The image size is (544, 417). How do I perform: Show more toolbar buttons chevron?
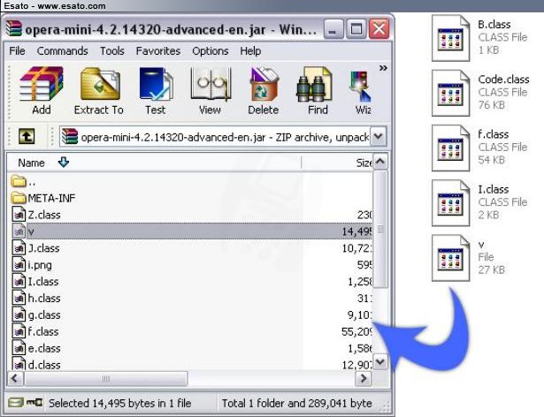383,68
